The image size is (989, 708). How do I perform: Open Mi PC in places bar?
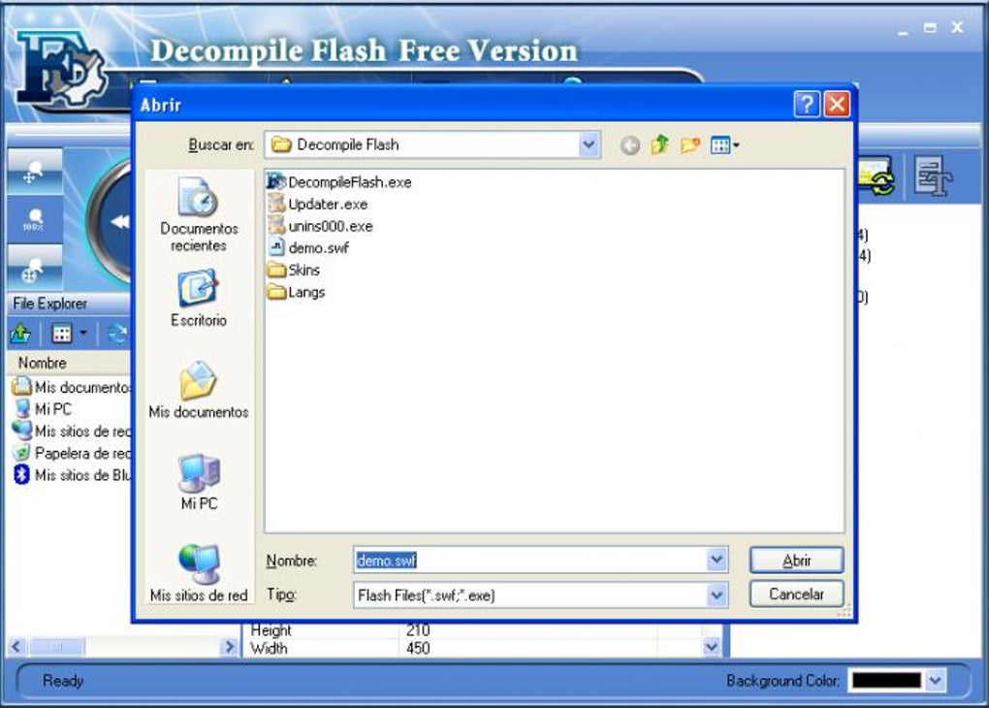[199, 481]
